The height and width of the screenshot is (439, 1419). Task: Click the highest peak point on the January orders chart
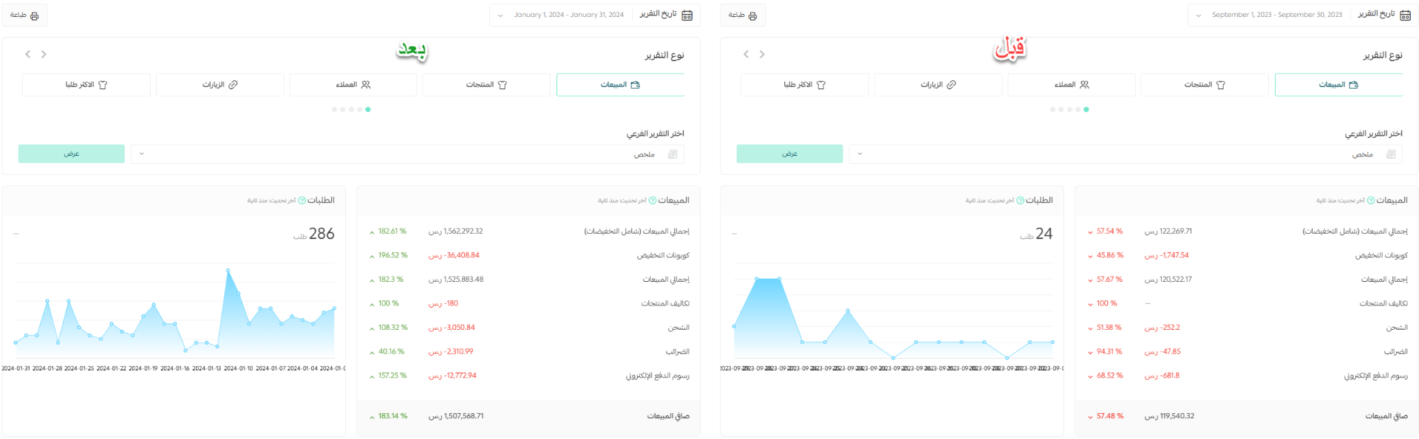pos(228,270)
